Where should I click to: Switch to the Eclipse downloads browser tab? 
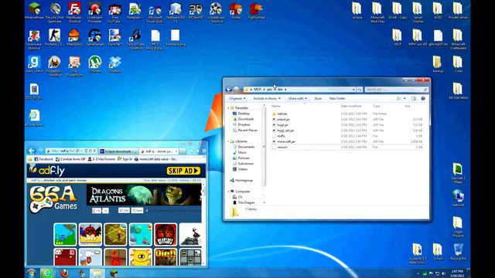click(118, 151)
